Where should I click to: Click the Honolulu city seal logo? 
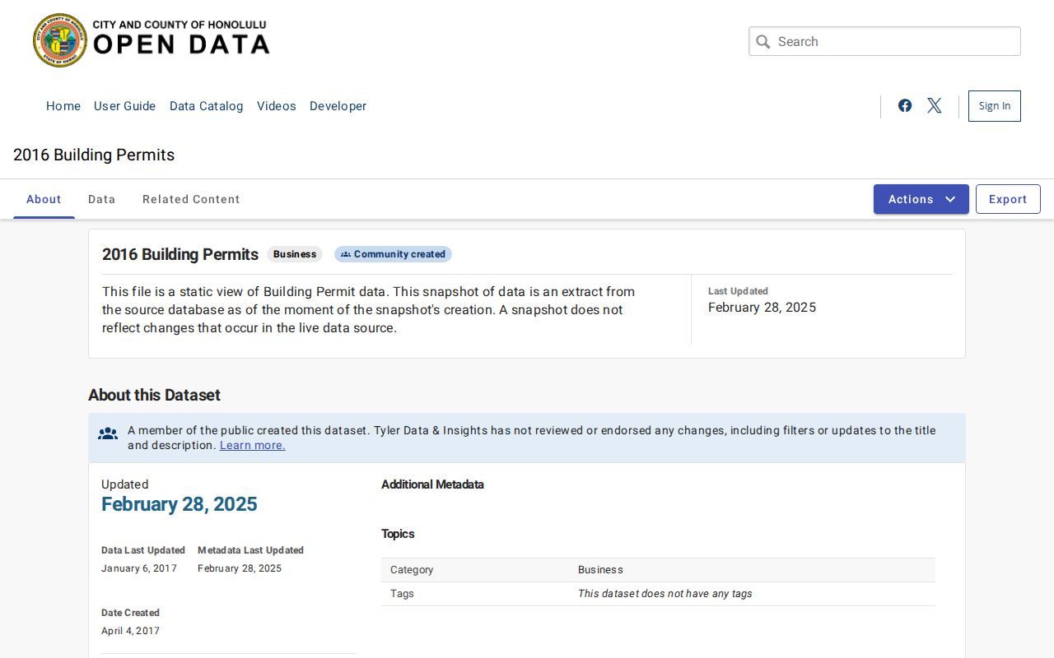pos(60,40)
